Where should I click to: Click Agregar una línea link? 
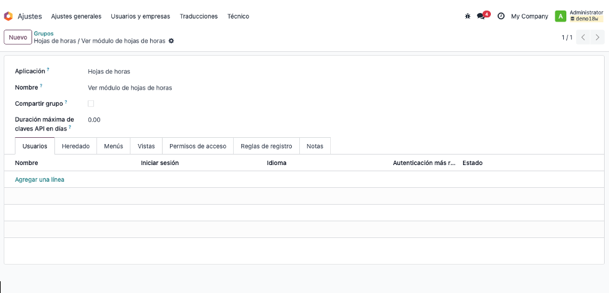(x=40, y=180)
